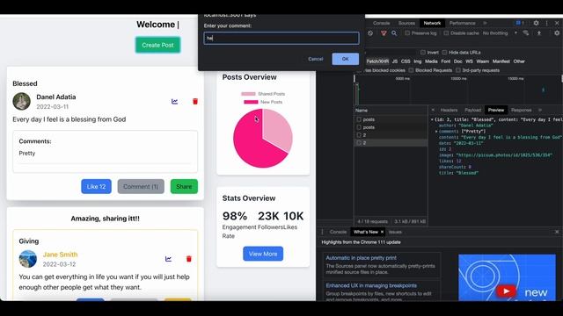Open the Performance panel tab
This screenshot has height=316, width=563.
click(x=463, y=23)
